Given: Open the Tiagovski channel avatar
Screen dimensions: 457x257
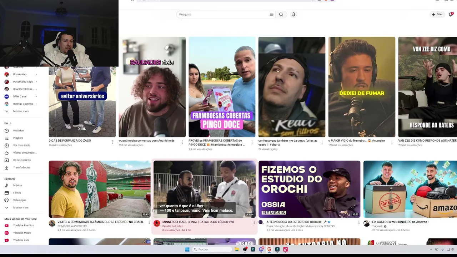Looking at the screenshot, I should pos(367,223).
